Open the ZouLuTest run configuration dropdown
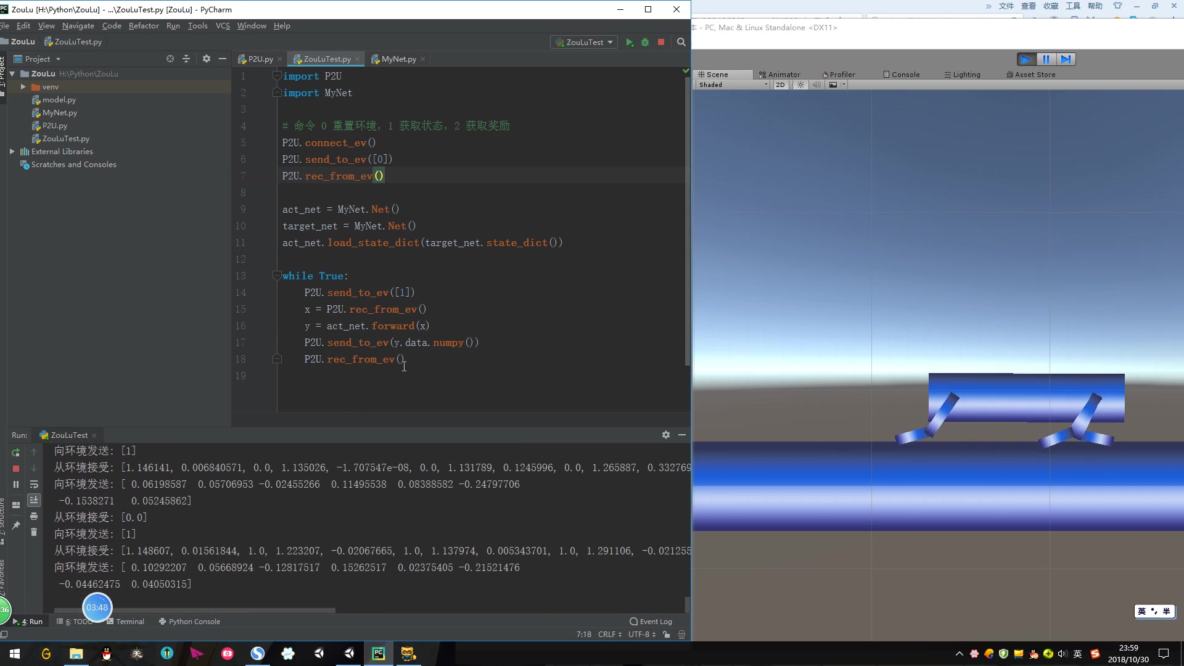The height and width of the screenshot is (666, 1184). [585, 42]
